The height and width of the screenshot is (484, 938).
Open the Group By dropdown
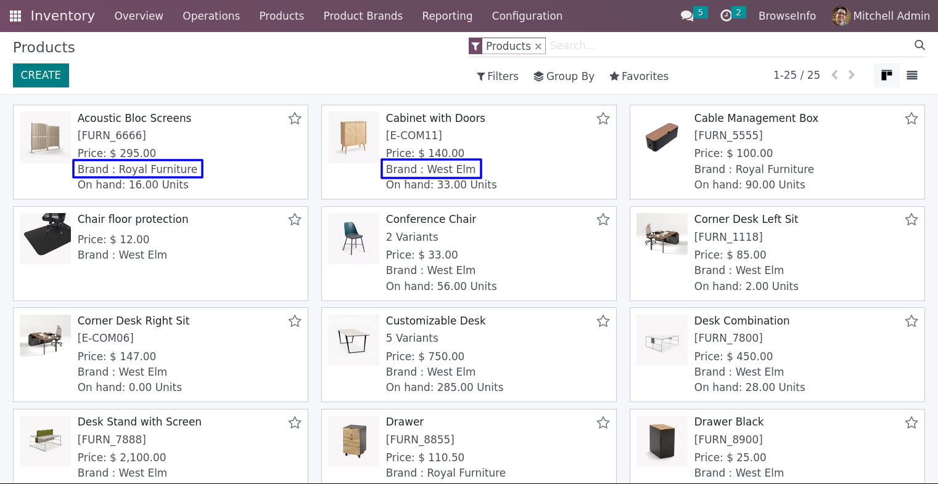tap(564, 76)
